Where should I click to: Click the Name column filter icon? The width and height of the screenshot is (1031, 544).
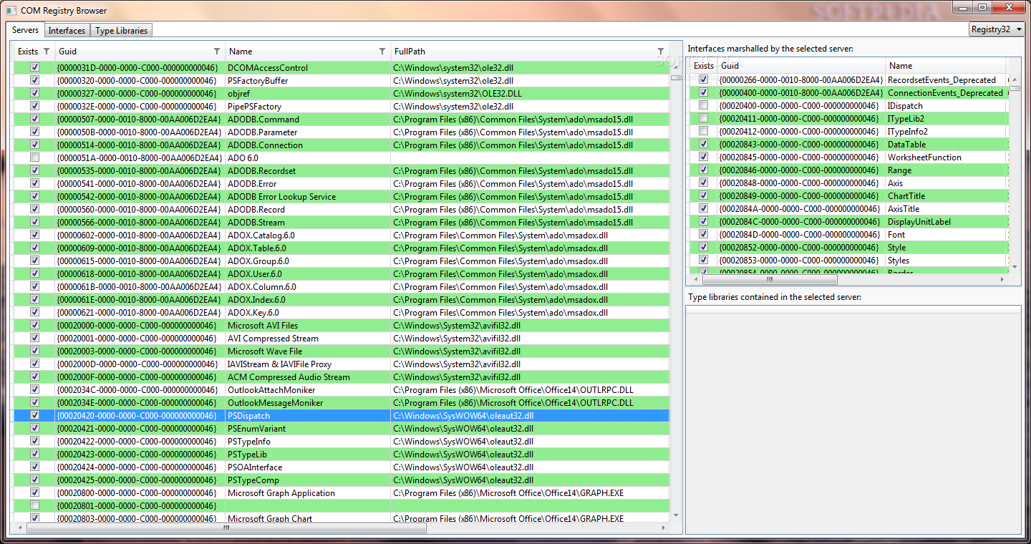click(382, 52)
